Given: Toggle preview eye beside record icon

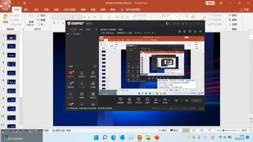Looking at the screenshot, I should point(182,100).
